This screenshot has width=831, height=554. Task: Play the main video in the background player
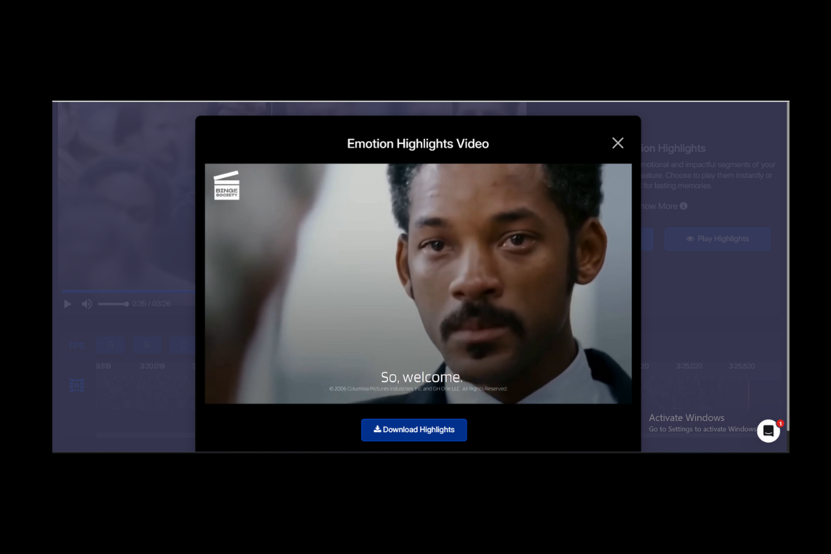(x=67, y=304)
